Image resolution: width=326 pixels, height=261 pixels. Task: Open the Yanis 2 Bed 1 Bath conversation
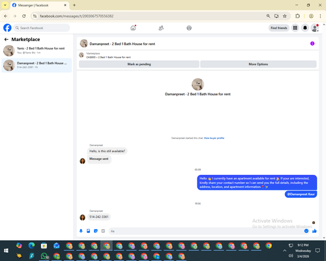(37, 50)
